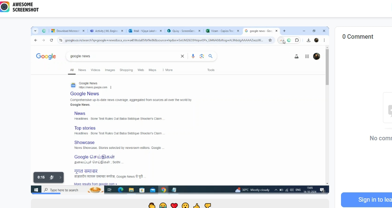Viewport: 392px width, 208px height.
Task: Select the Shopping search filter tab
Action: [126, 70]
